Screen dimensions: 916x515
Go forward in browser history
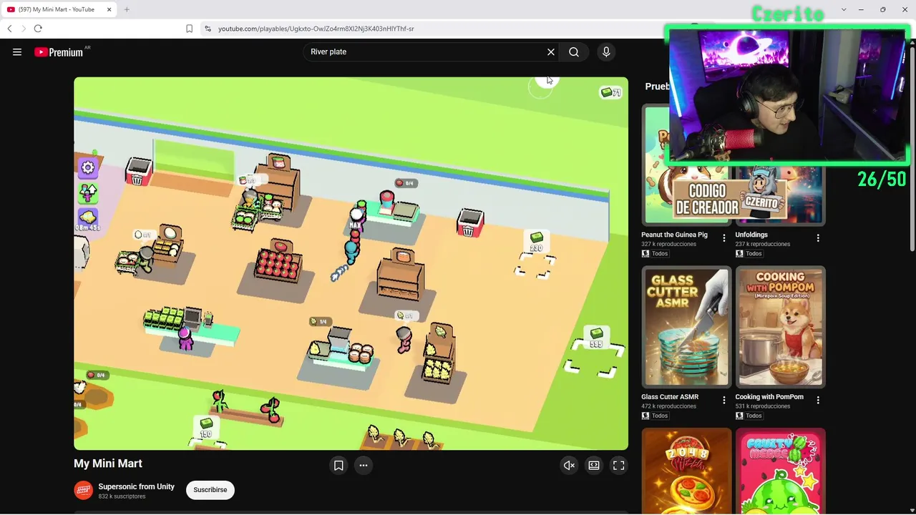point(23,29)
